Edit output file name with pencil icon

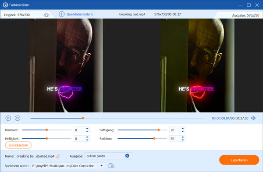[x=58, y=156]
